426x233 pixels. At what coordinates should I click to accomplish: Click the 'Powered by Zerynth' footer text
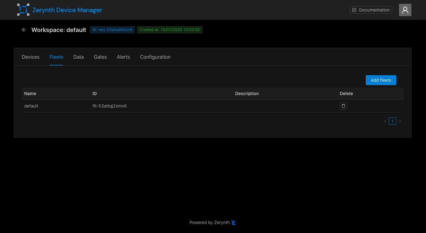pos(209,222)
